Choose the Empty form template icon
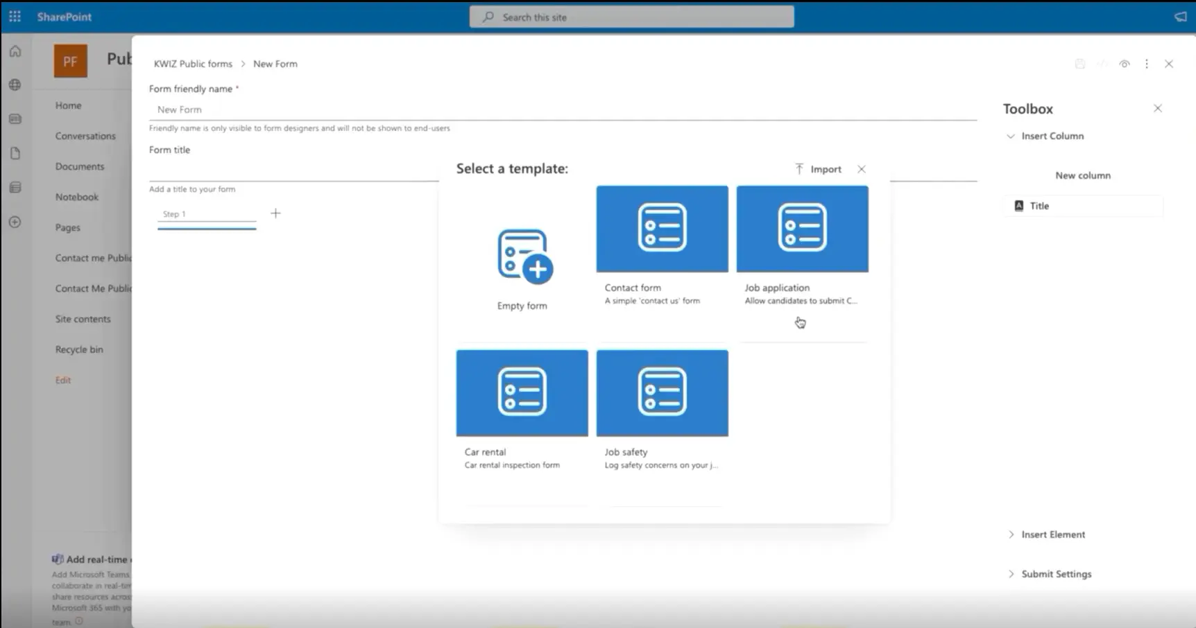The width and height of the screenshot is (1196, 628). 524,256
